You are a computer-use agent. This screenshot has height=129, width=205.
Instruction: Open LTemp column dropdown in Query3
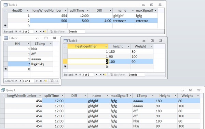pyautogui.click(x=153, y=96)
